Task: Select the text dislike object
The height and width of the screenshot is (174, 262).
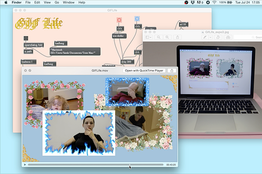Action: point(119,36)
